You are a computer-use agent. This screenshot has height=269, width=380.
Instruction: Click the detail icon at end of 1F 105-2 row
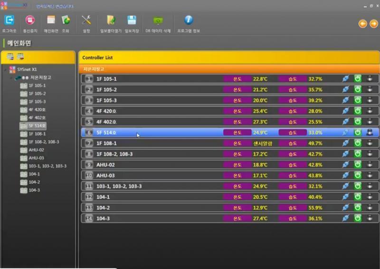coord(370,89)
